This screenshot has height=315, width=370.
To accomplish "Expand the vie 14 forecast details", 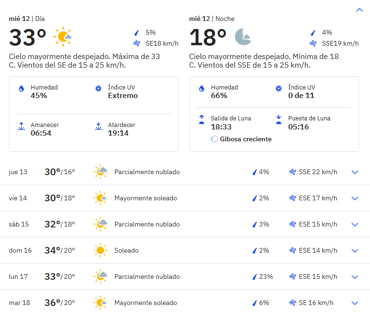I will coord(354,198).
